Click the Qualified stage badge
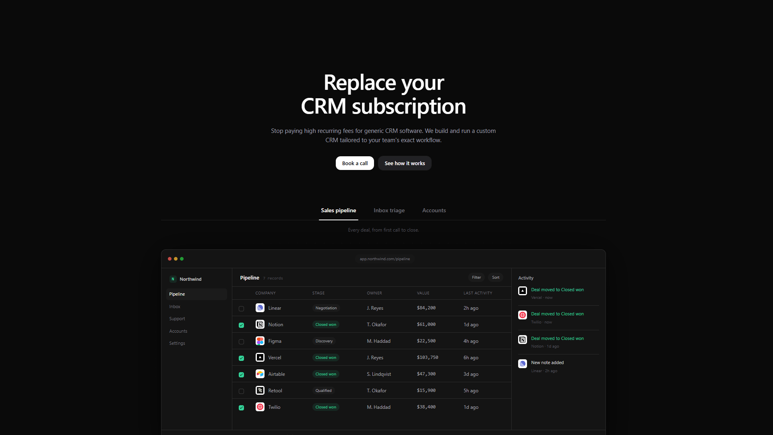The image size is (773, 435). pyautogui.click(x=324, y=391)
